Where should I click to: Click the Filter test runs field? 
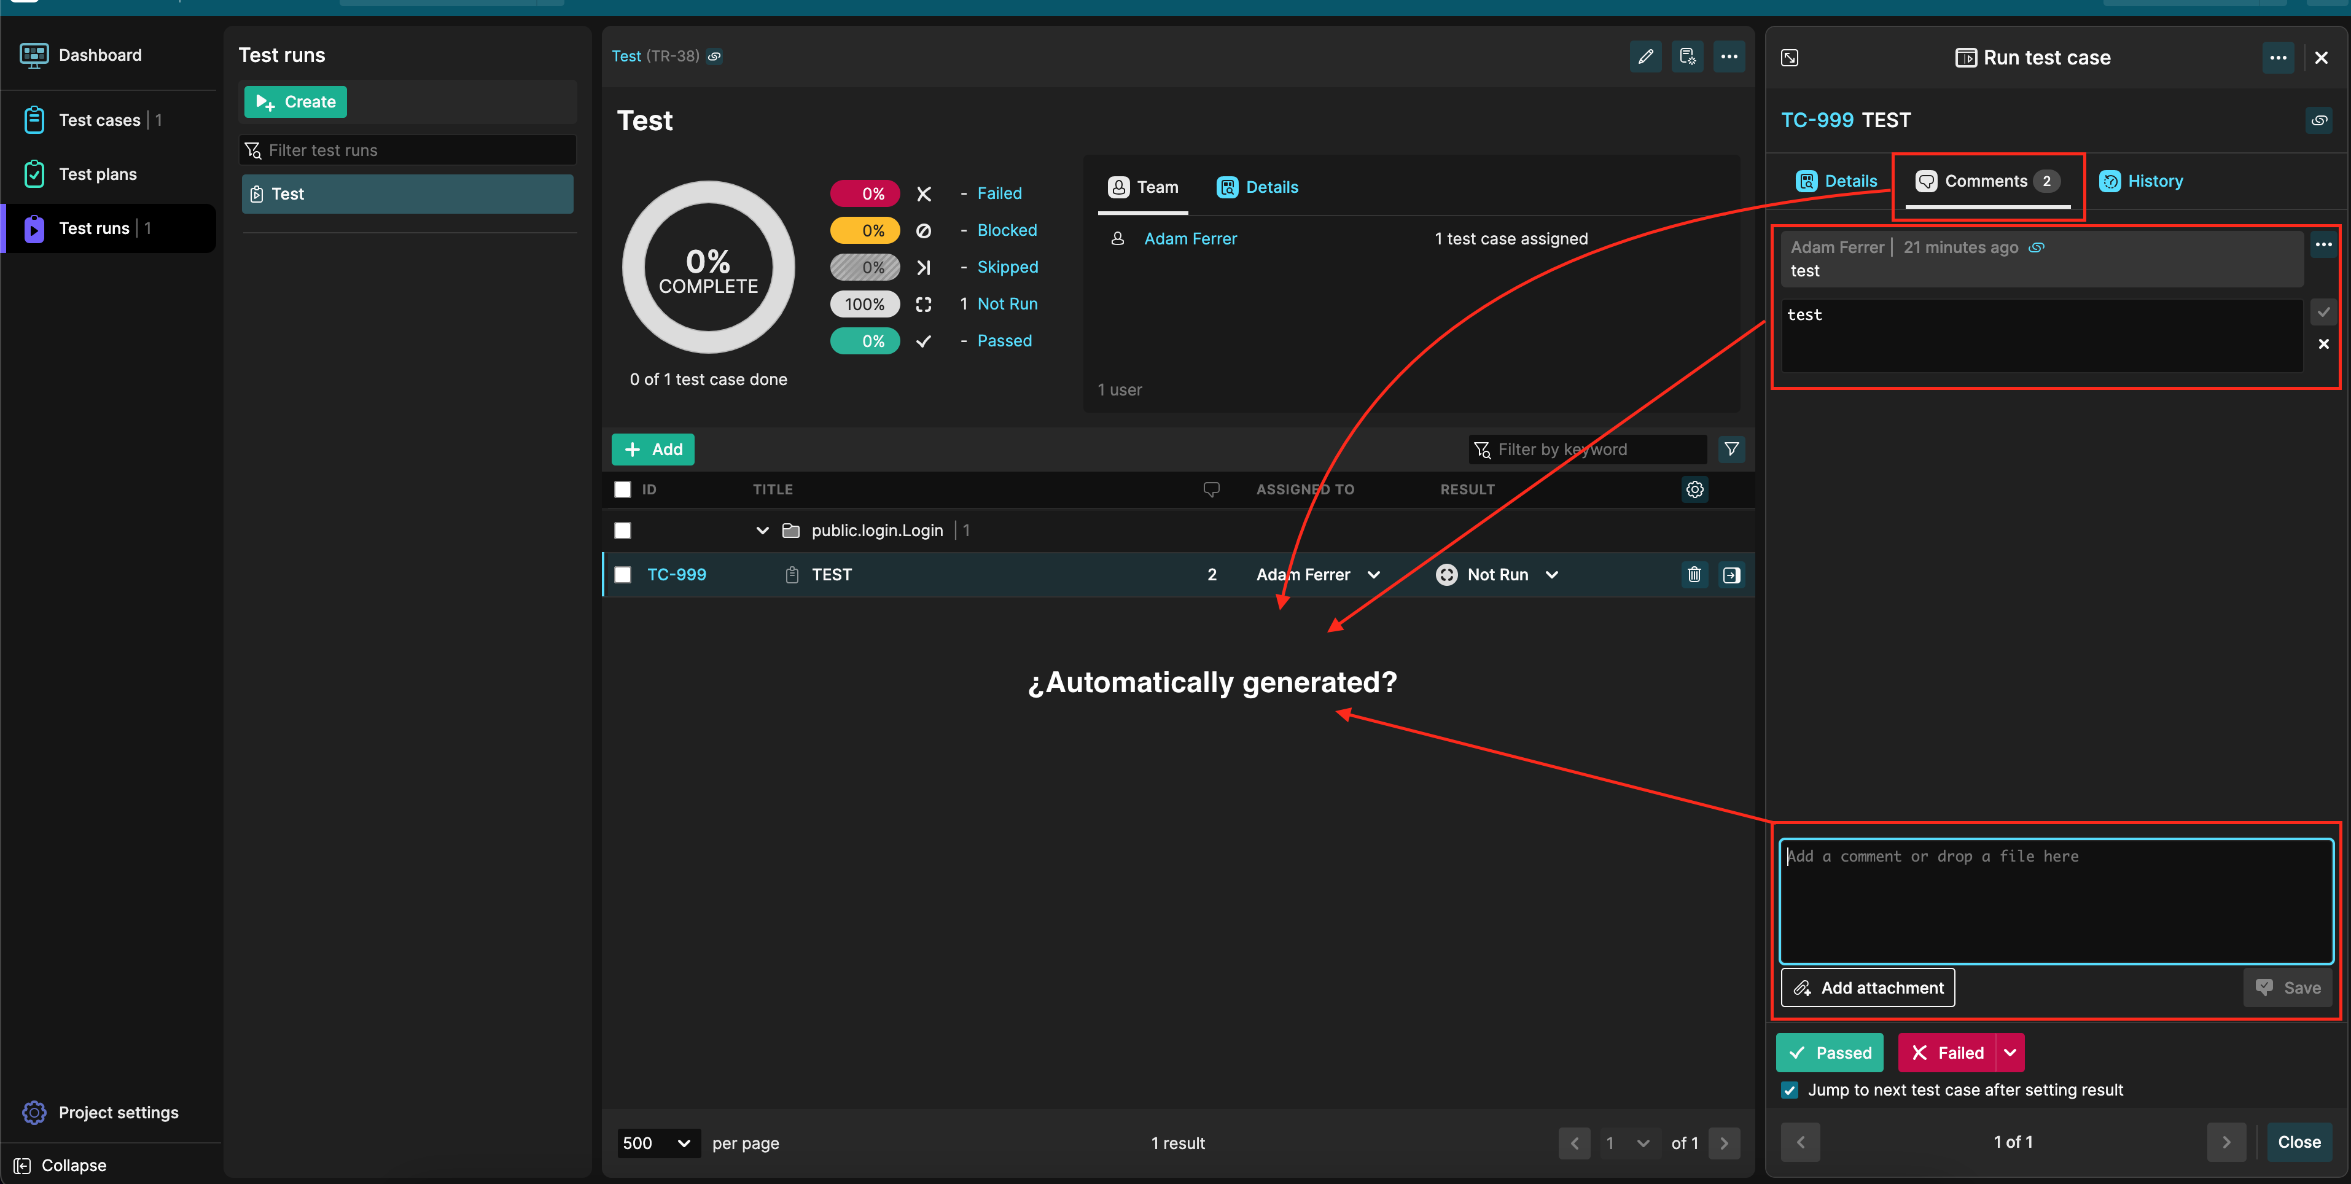(408, 150)
